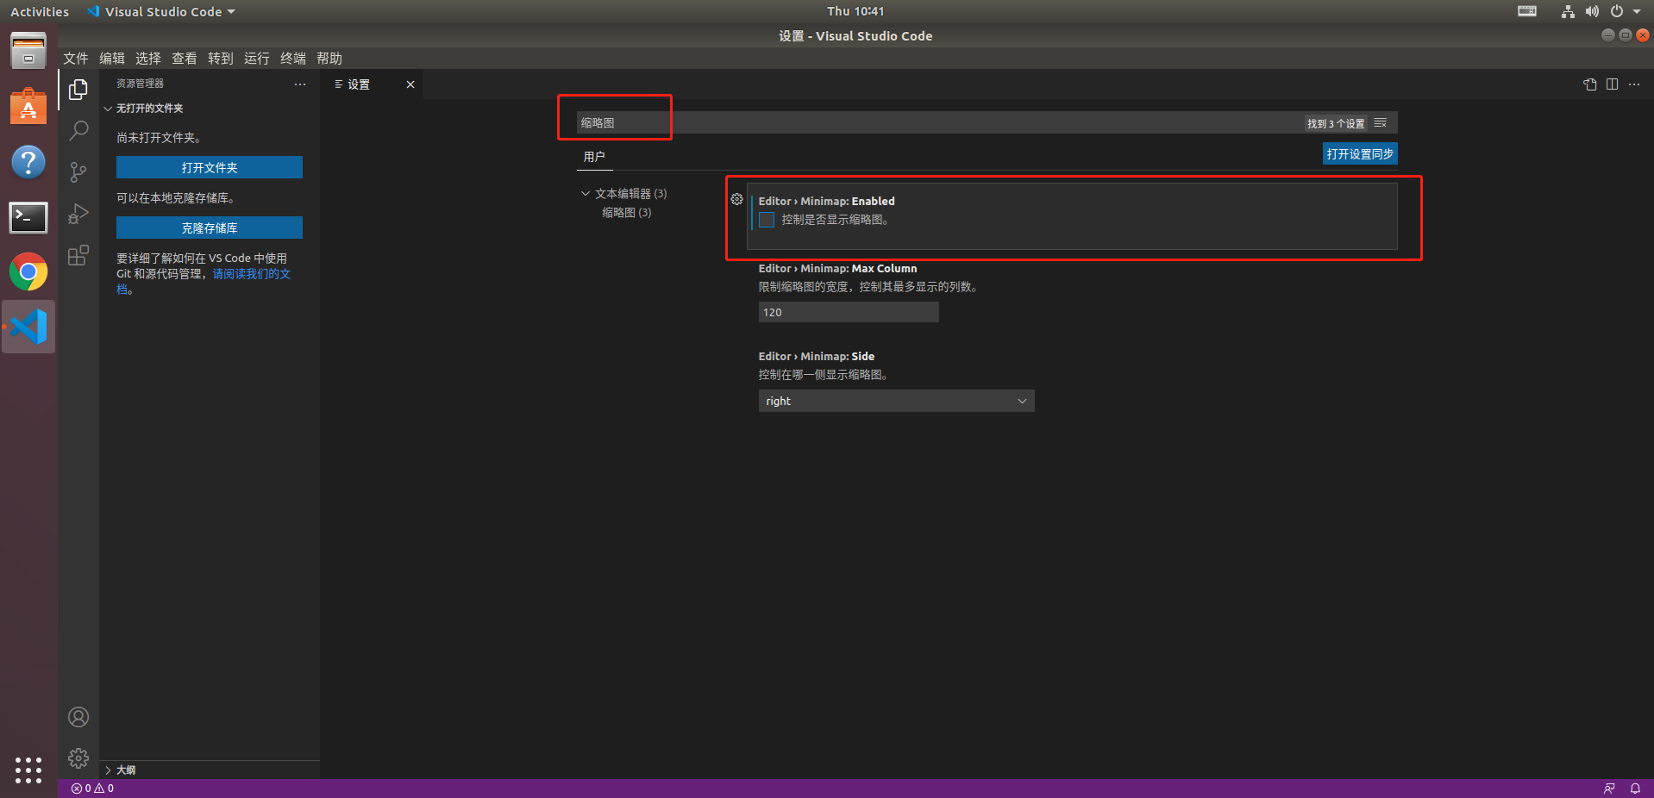1654x798 pixels.
Task: Open Terminal from dock
Action: [x=28, y=217]
